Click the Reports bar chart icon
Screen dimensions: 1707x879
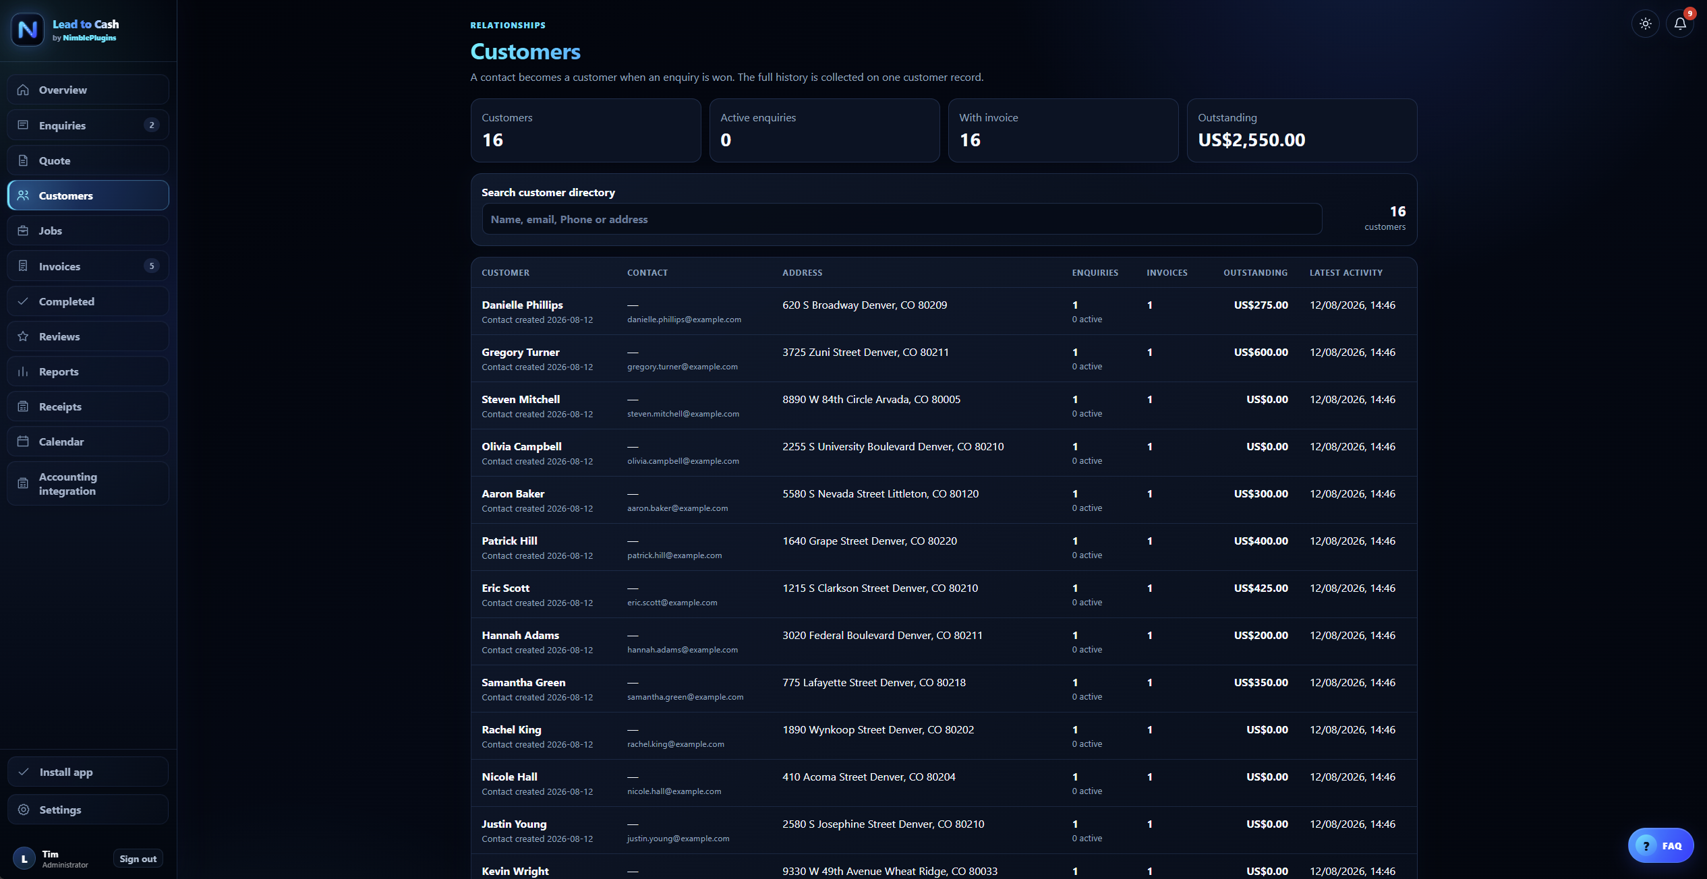23,371
